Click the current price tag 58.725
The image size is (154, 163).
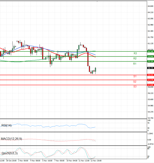click(150, 68)
